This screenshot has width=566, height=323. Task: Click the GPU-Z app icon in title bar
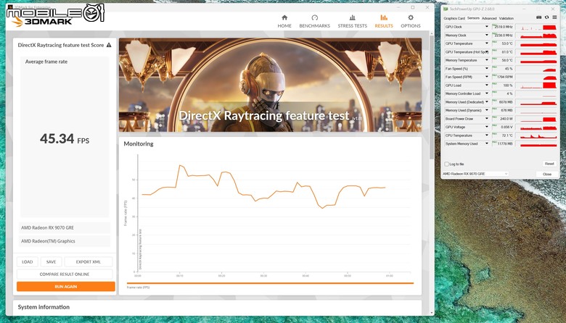pos(446,9)
